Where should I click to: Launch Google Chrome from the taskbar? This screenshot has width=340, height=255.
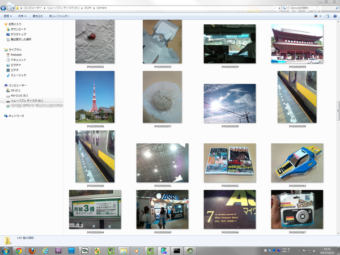tap(19, 250)
